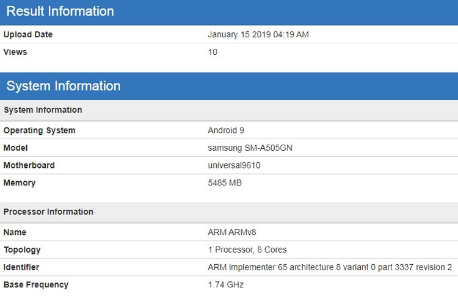
Task: Click the gray System Information subheading
Action: [x=43, y=110]
